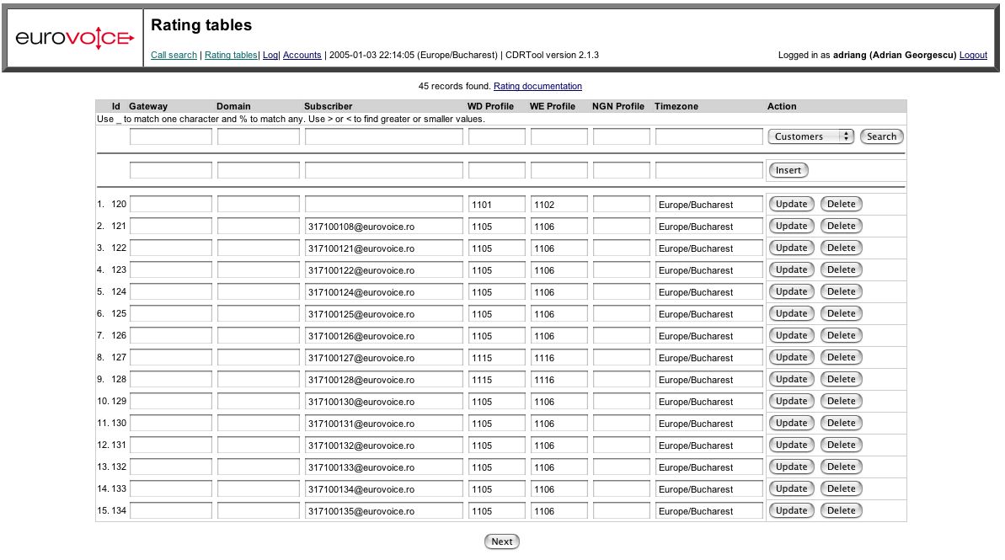Delete the 317100125@eurovoice.ro record

click(841, 313)
